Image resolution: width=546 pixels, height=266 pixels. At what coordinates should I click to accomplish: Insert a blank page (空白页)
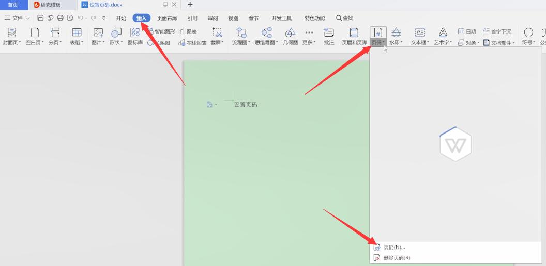coord(35,37)
